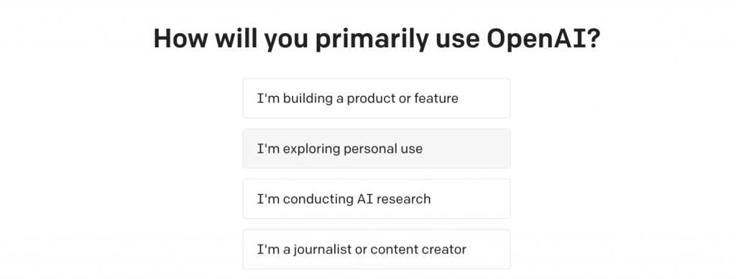This screenshot has height=279, width=736.
Task: Click the word "exploring" in the second option
Action: tap(312, 149)
